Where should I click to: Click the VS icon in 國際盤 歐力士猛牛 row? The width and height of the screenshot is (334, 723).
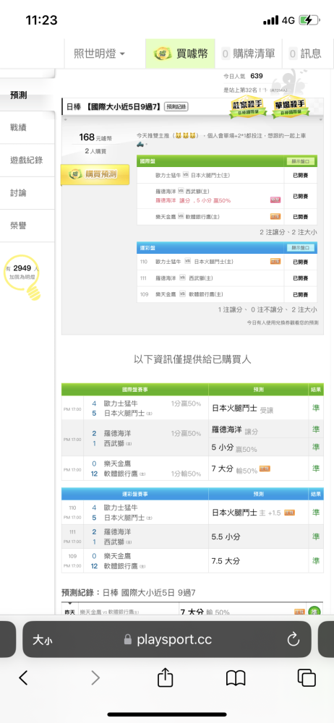[x=186, y=175]
